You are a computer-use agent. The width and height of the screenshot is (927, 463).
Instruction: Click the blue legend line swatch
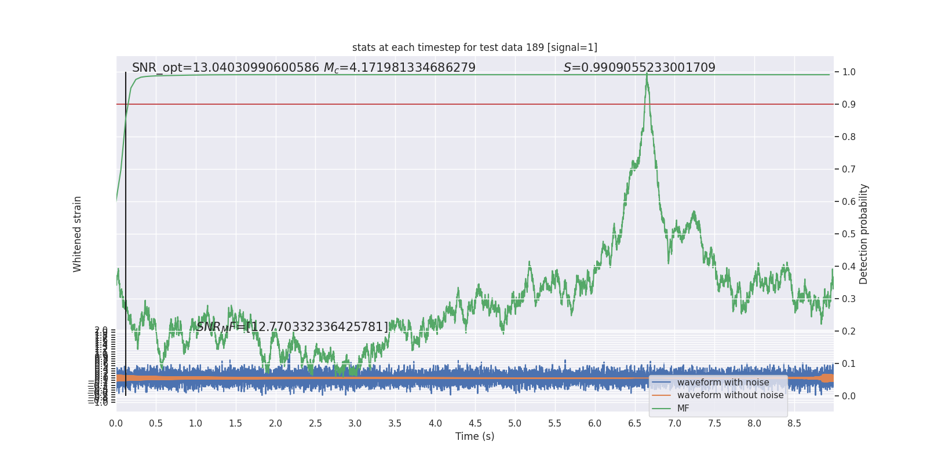[662, 383]
